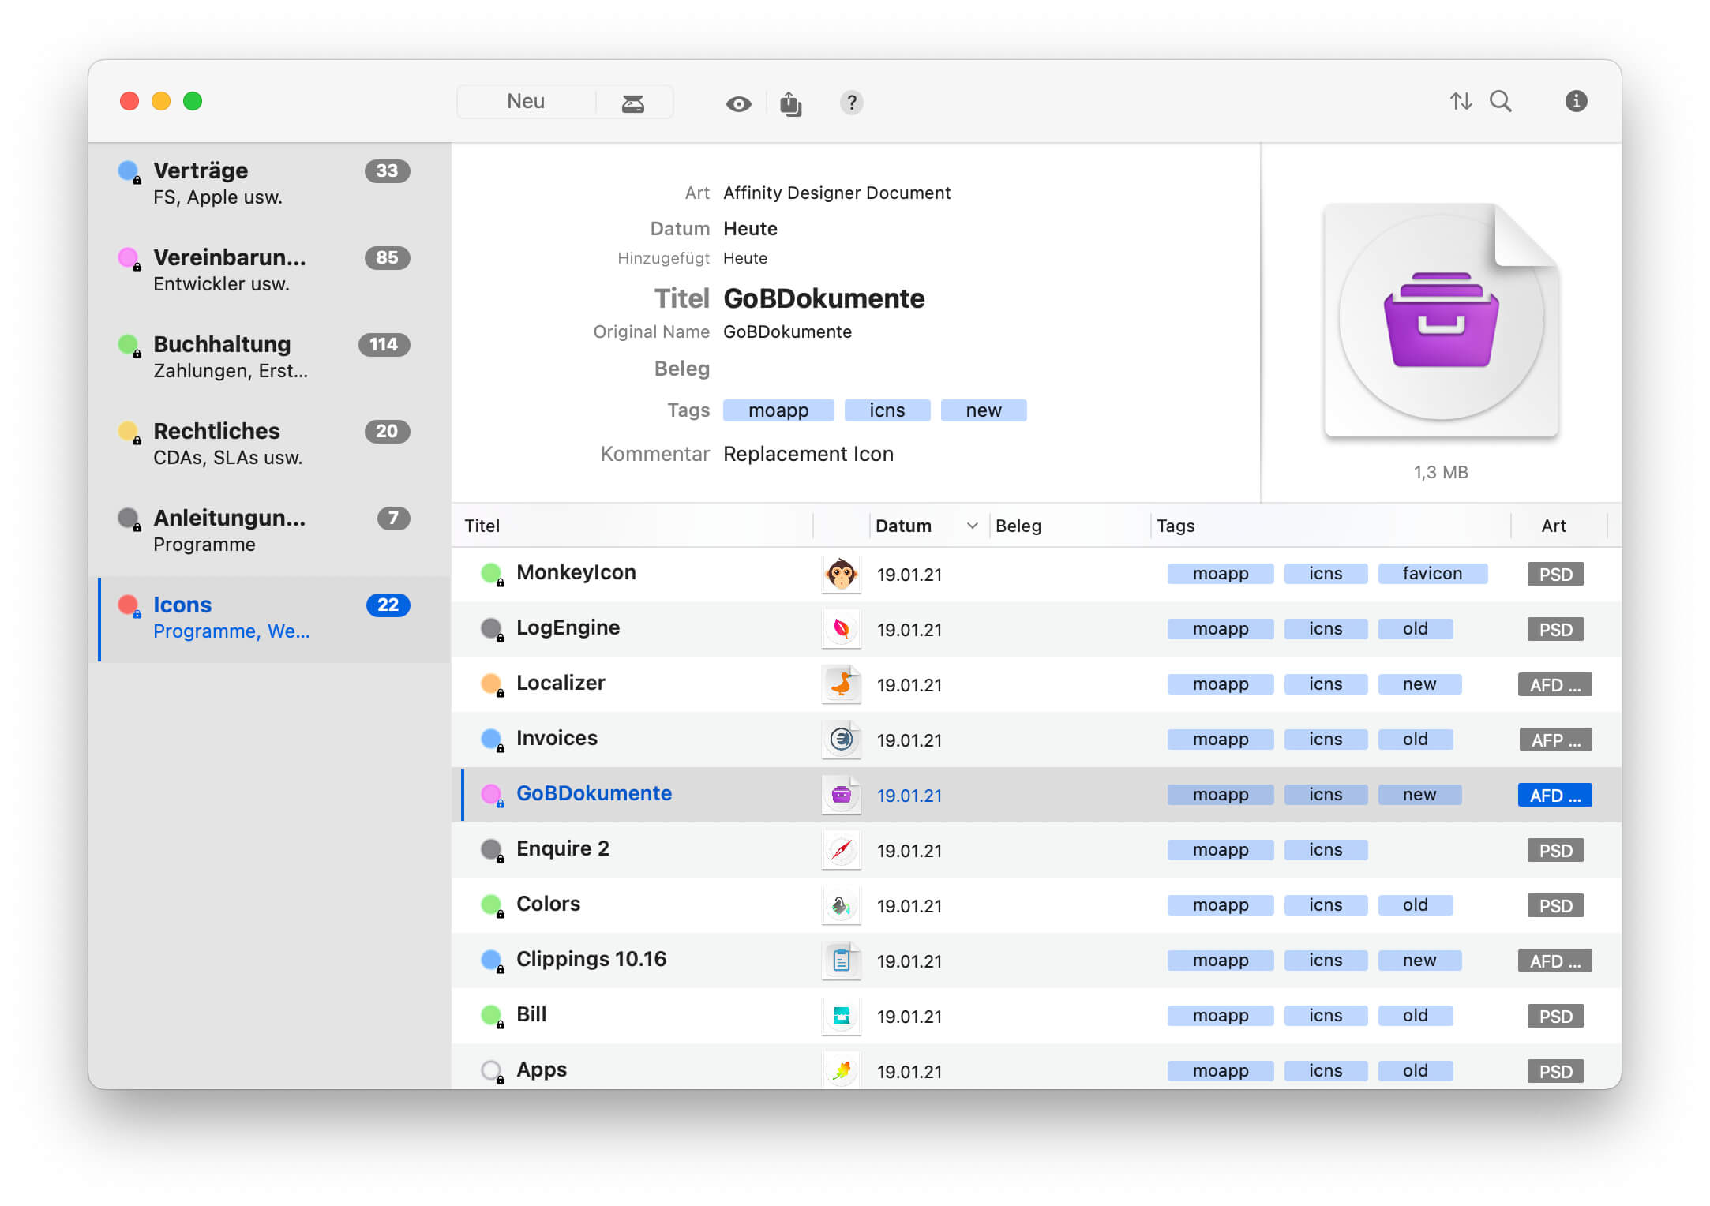Screen dimensions: 1710x1206
Task: Toggle the info inspector button
Action: (x=1576, y=101)
